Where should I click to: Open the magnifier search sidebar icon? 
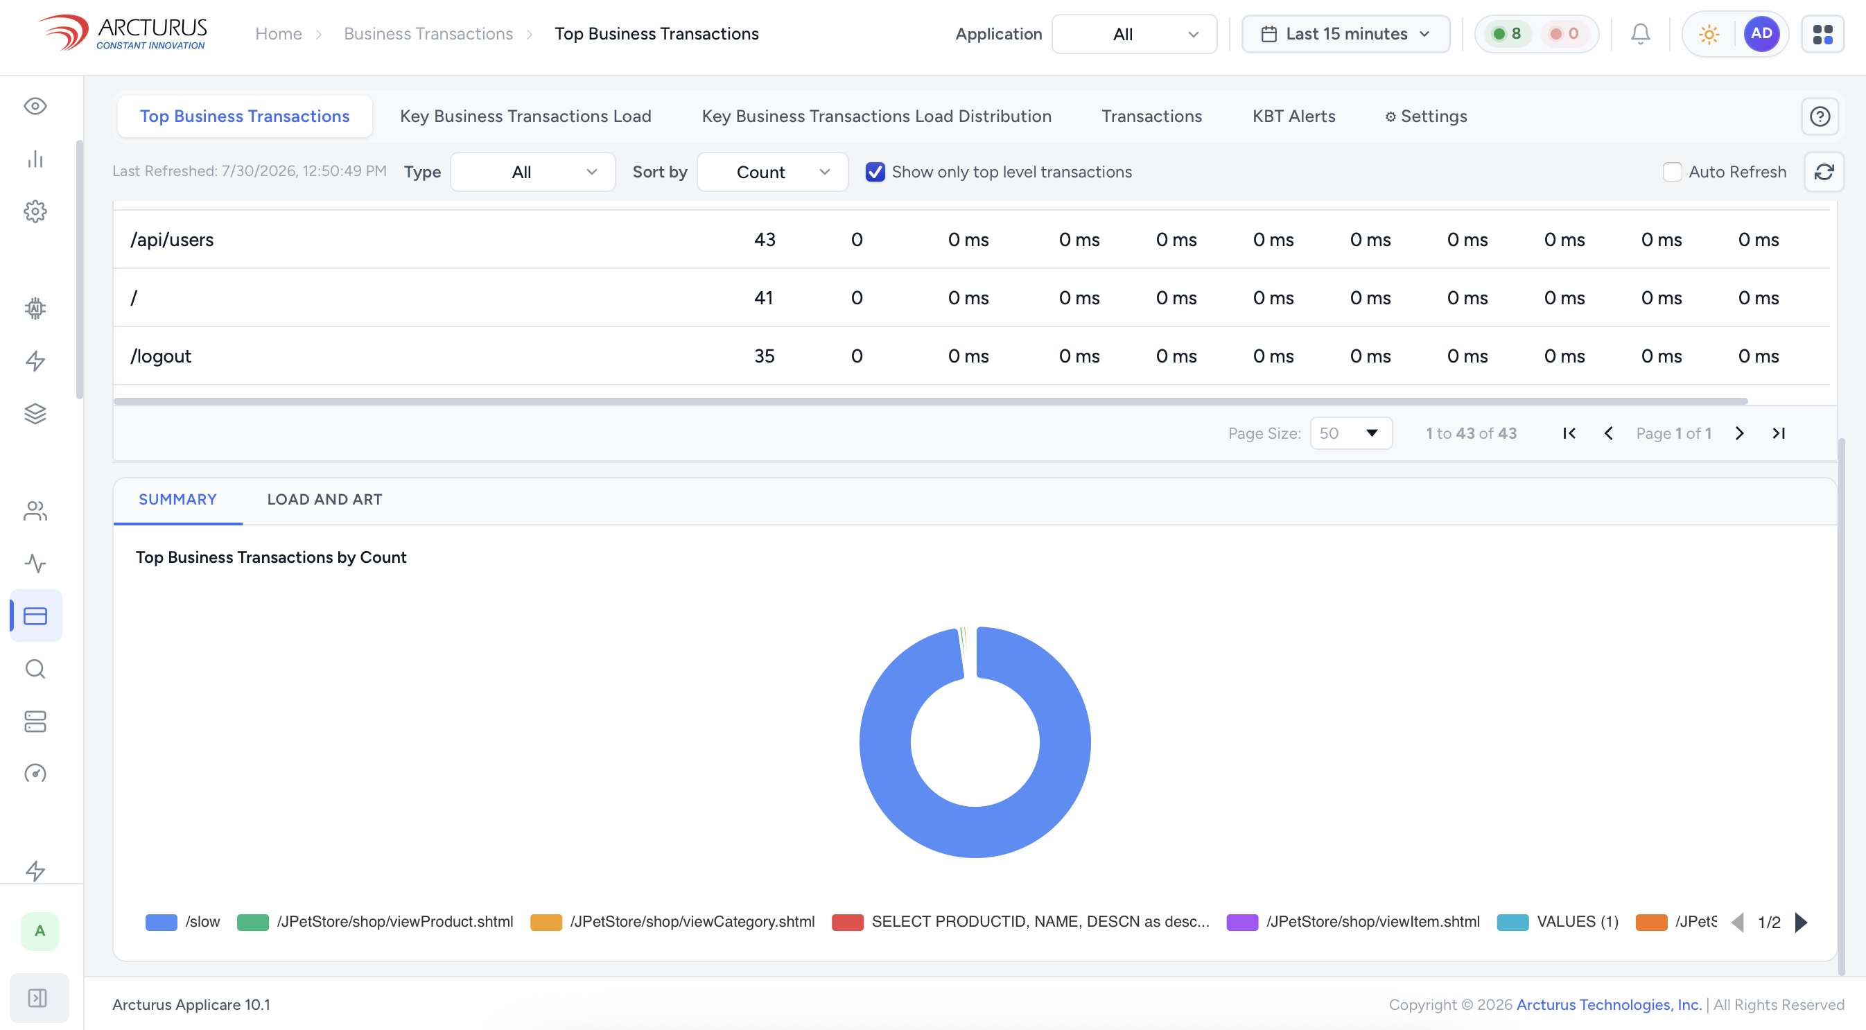pos(35,669)
